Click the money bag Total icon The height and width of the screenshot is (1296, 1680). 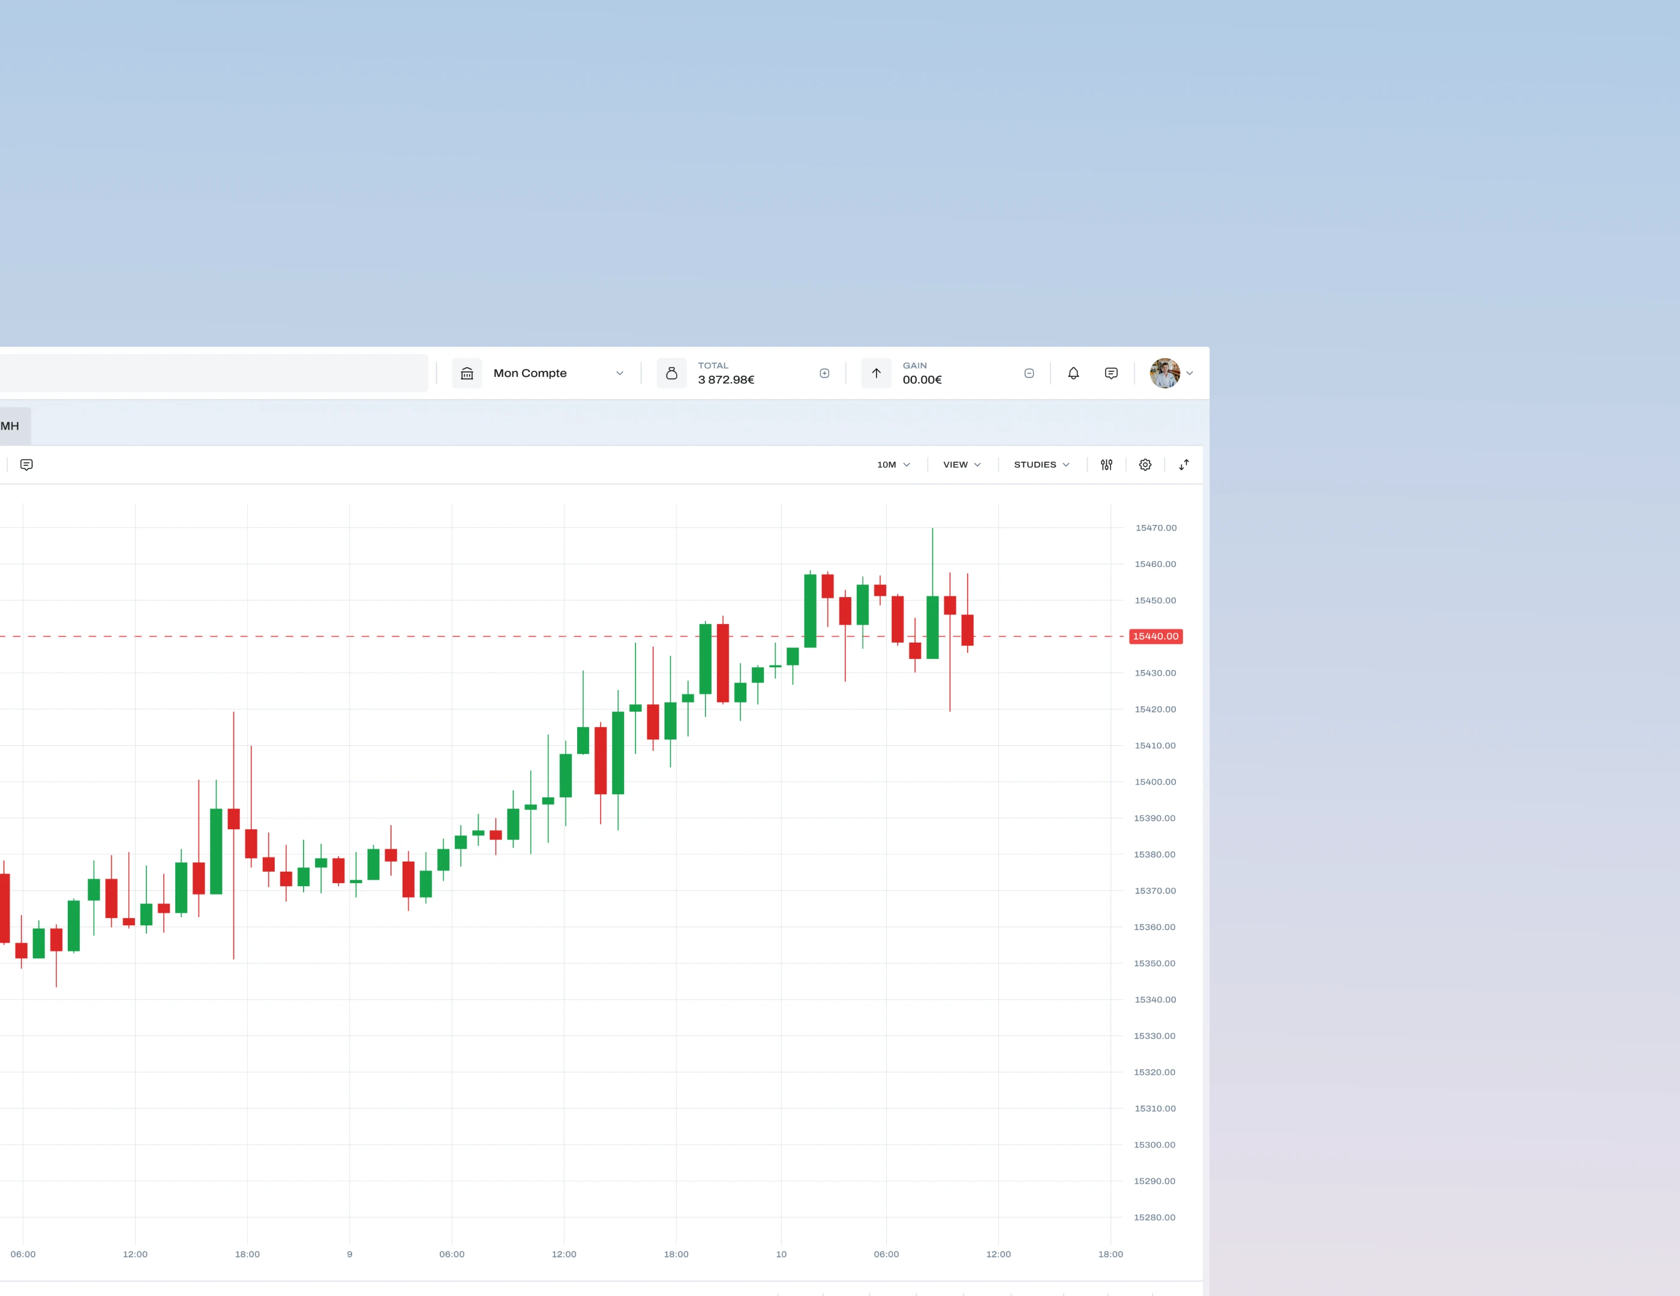click(671, 373)
